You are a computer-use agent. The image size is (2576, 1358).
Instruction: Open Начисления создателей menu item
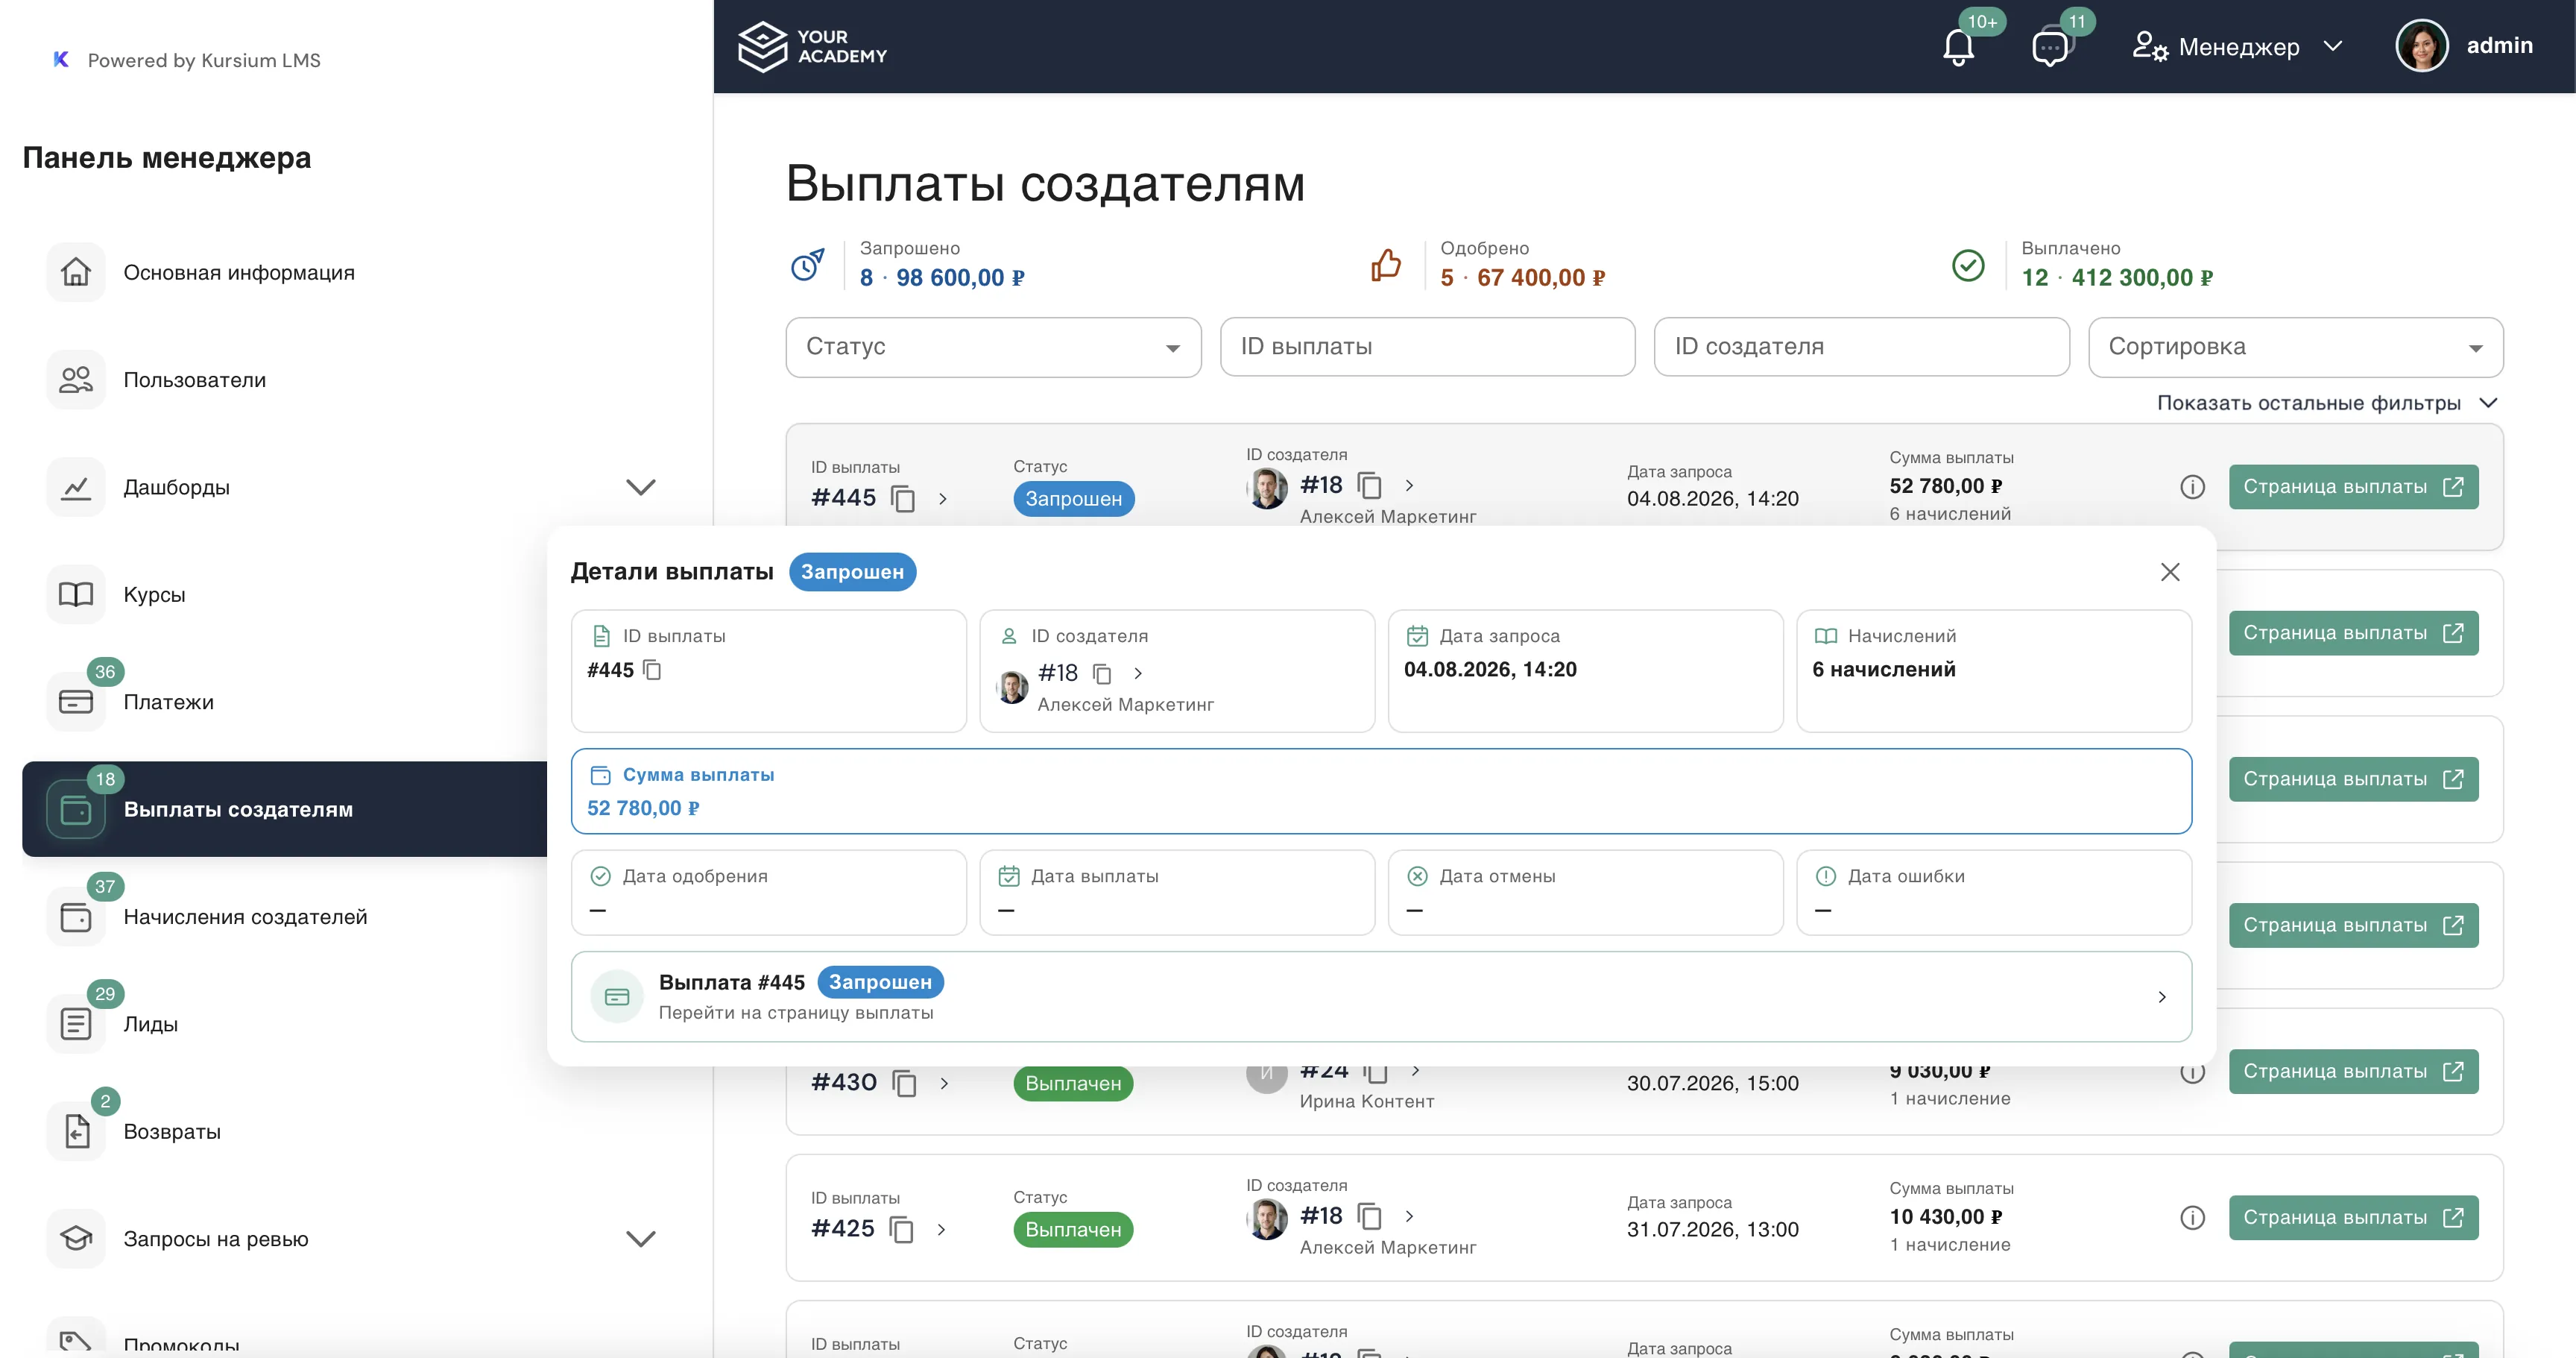[286, 917]
